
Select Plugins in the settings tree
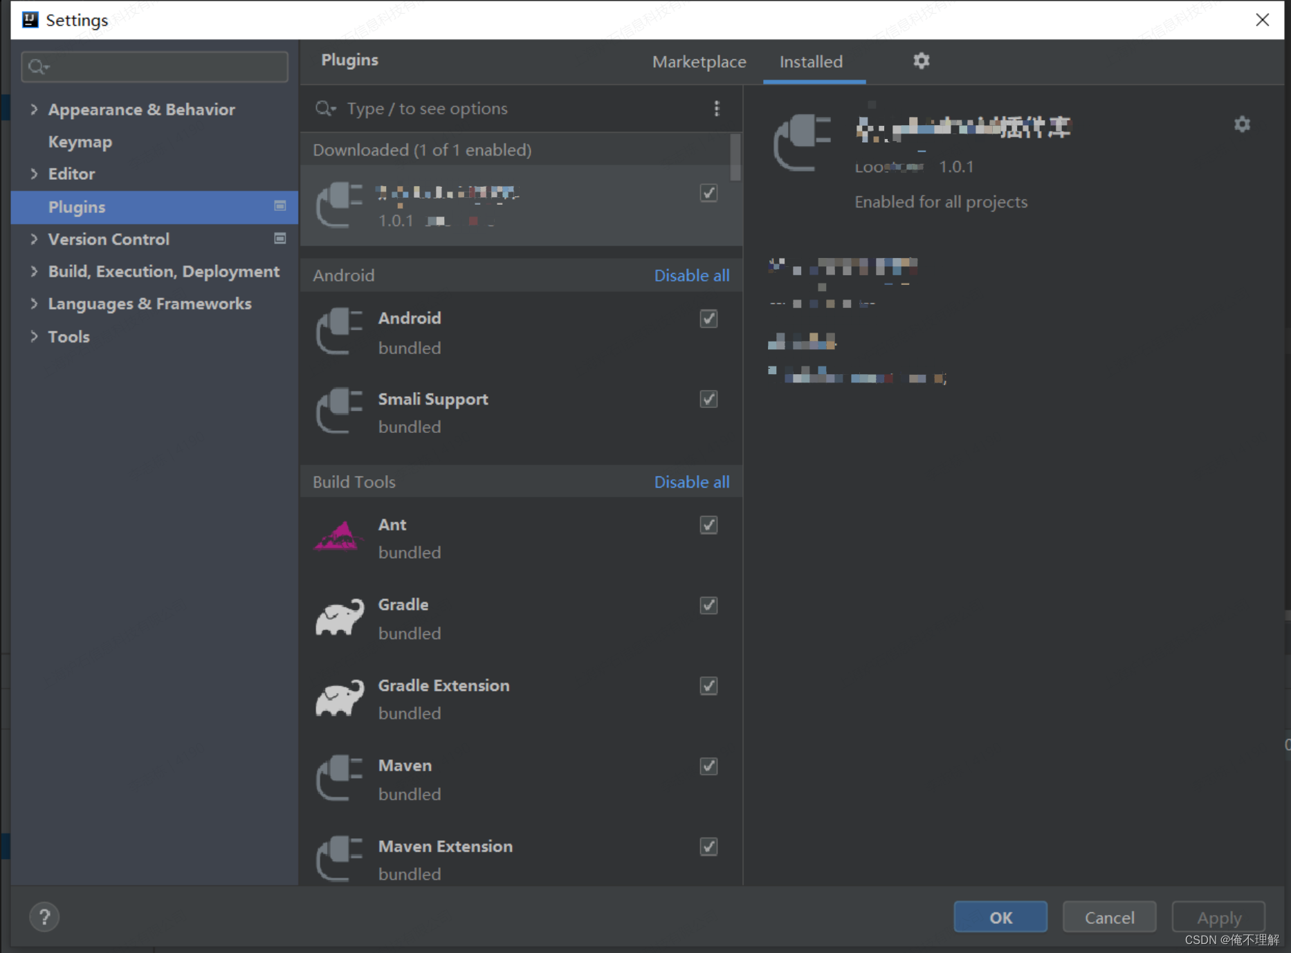click(x=154, y=207)
